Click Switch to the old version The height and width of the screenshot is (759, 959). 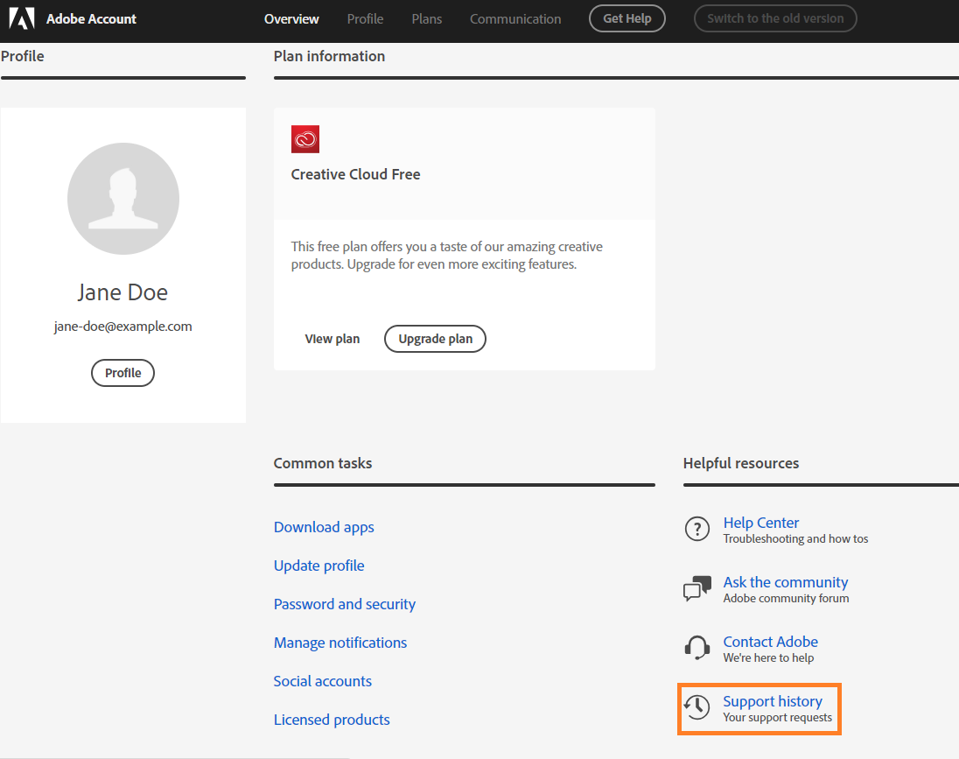(775, 18)
